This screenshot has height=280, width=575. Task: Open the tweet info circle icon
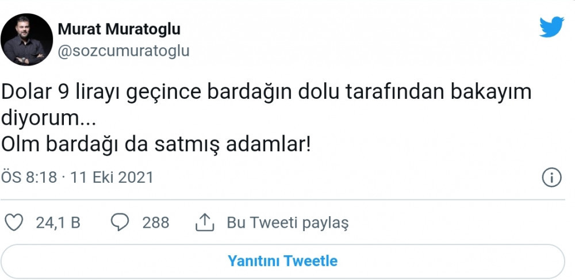[x=551, y=178]
